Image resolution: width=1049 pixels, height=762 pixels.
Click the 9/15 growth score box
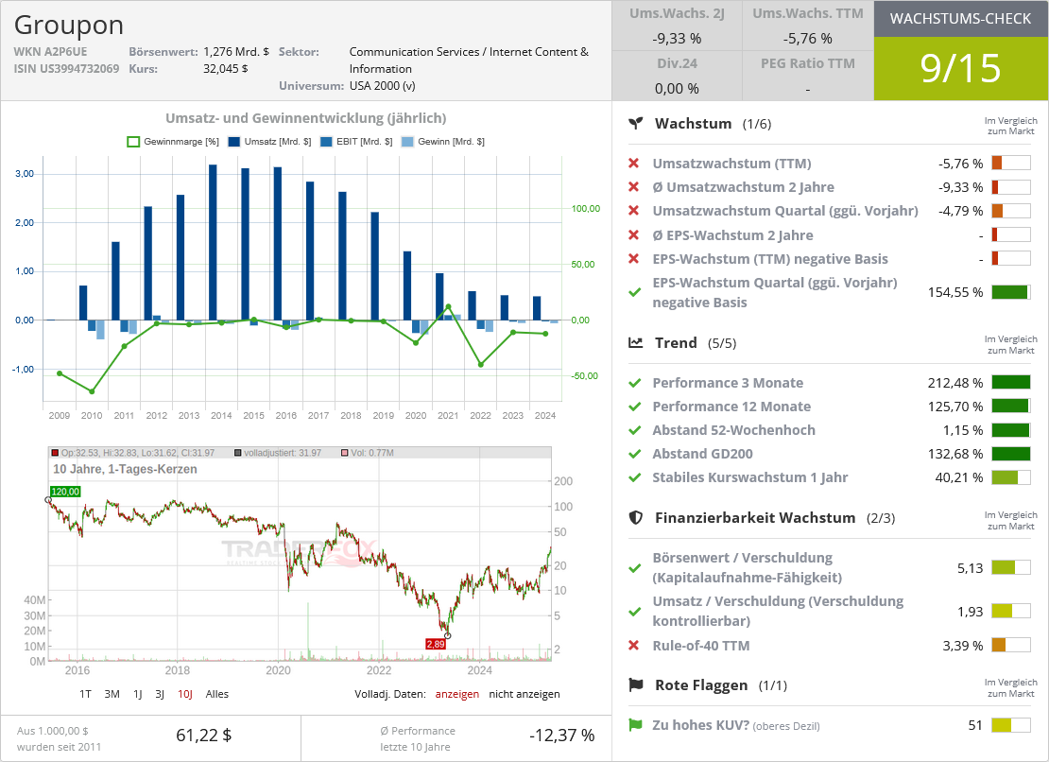(961, 68)
